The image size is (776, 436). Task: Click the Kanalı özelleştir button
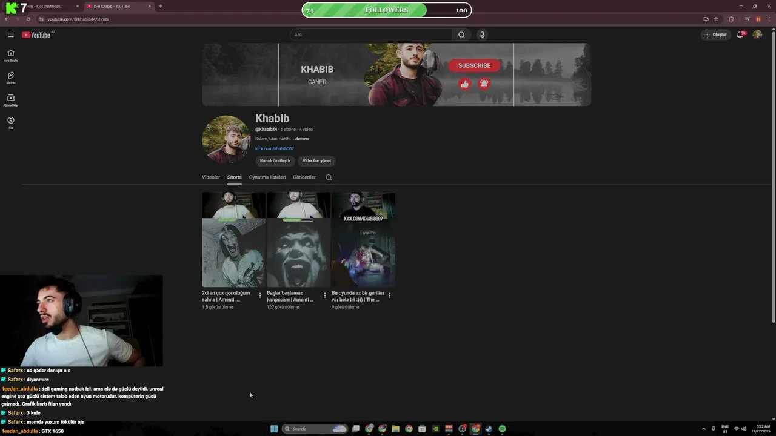click(275, 160)
